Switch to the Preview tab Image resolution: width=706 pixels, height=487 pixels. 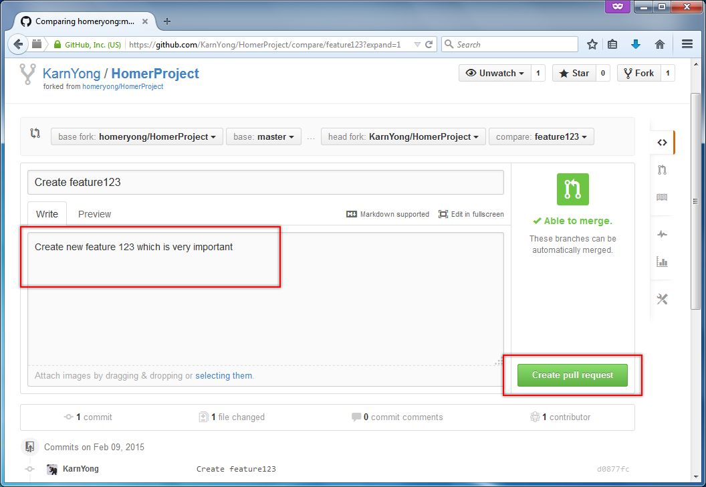pos(94,214)
